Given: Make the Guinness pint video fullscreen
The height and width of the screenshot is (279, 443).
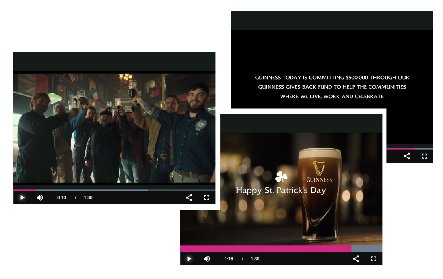Looking at the screenshot, I should [373, 259].
